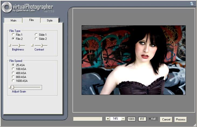Select the Film 1 radio button
197x127 pixels.
point(13,35)
